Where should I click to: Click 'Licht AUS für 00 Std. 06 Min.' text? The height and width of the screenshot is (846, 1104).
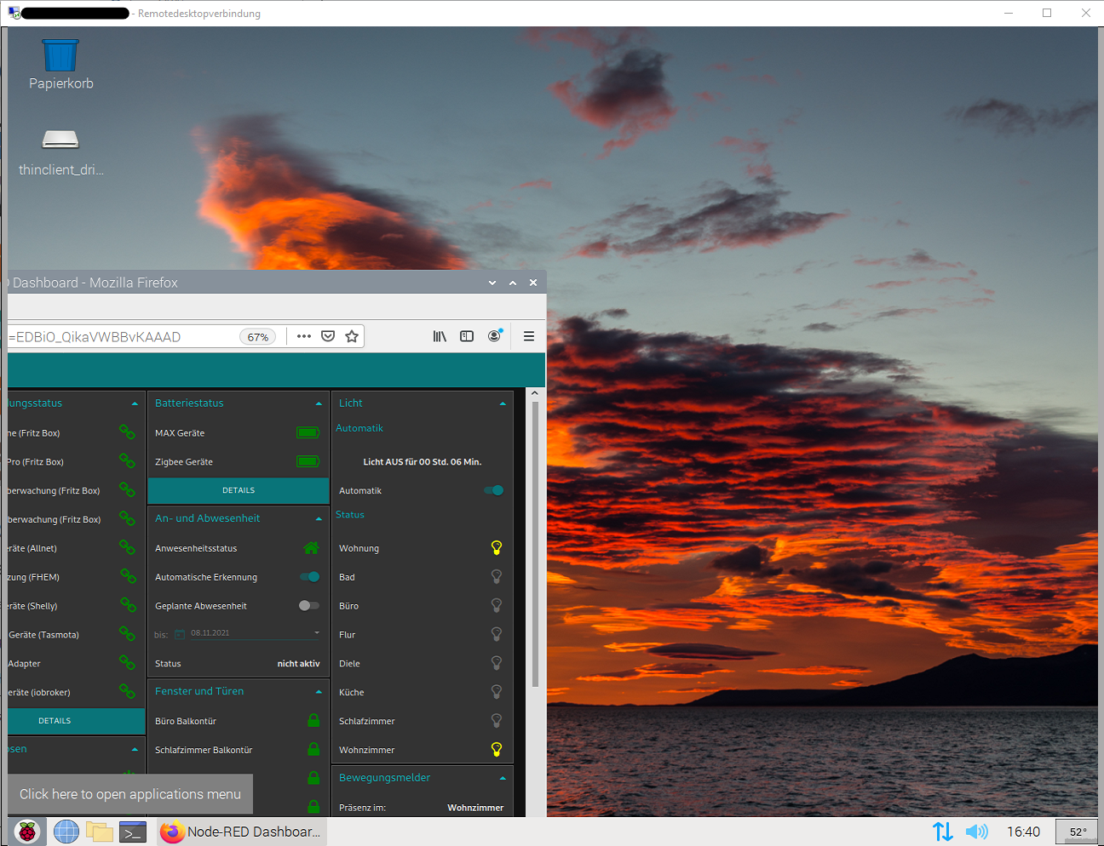[x=423, y=462]
